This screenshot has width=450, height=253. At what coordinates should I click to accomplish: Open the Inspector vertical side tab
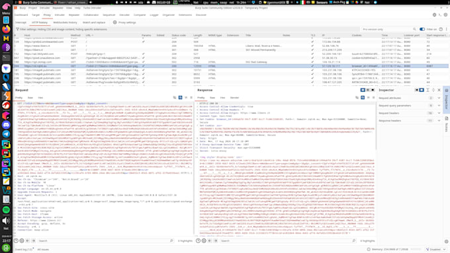click(447, 99)
